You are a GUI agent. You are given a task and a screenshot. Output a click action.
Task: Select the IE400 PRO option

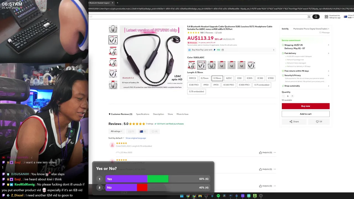click(244, 85)
